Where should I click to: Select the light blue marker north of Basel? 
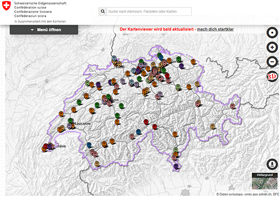114,58
